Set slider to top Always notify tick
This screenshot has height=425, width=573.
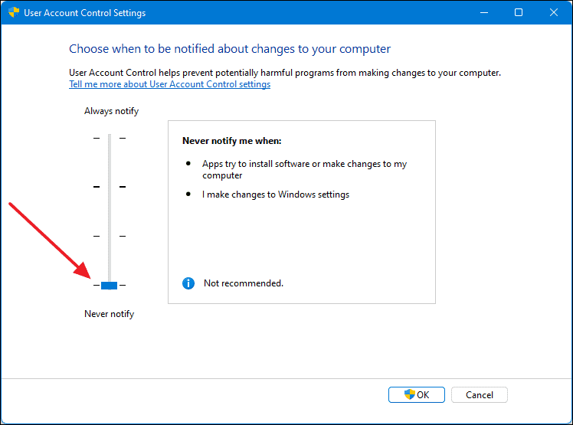coord(110,138)
